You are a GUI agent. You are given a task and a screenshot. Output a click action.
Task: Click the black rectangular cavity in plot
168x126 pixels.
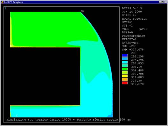(45, 76)
